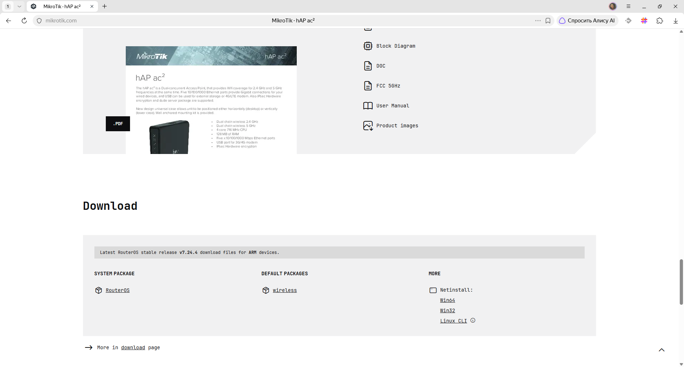This screenshot has width=684, height=367.
Task: Click the DEFAULT PACKAGES column label
Action: [285, 273]
